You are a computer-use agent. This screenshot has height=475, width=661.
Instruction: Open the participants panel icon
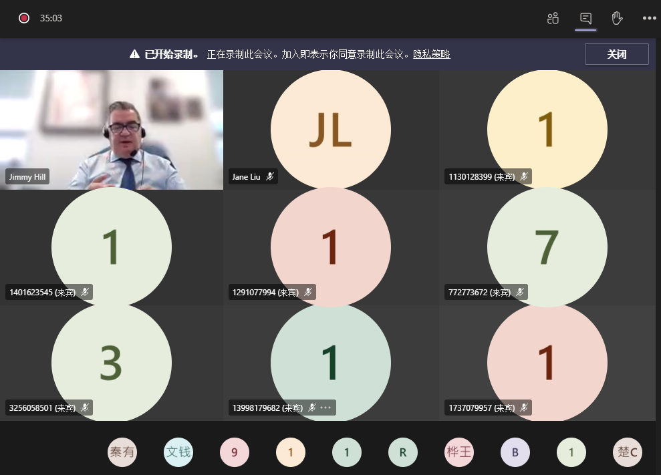click(553, 18)
